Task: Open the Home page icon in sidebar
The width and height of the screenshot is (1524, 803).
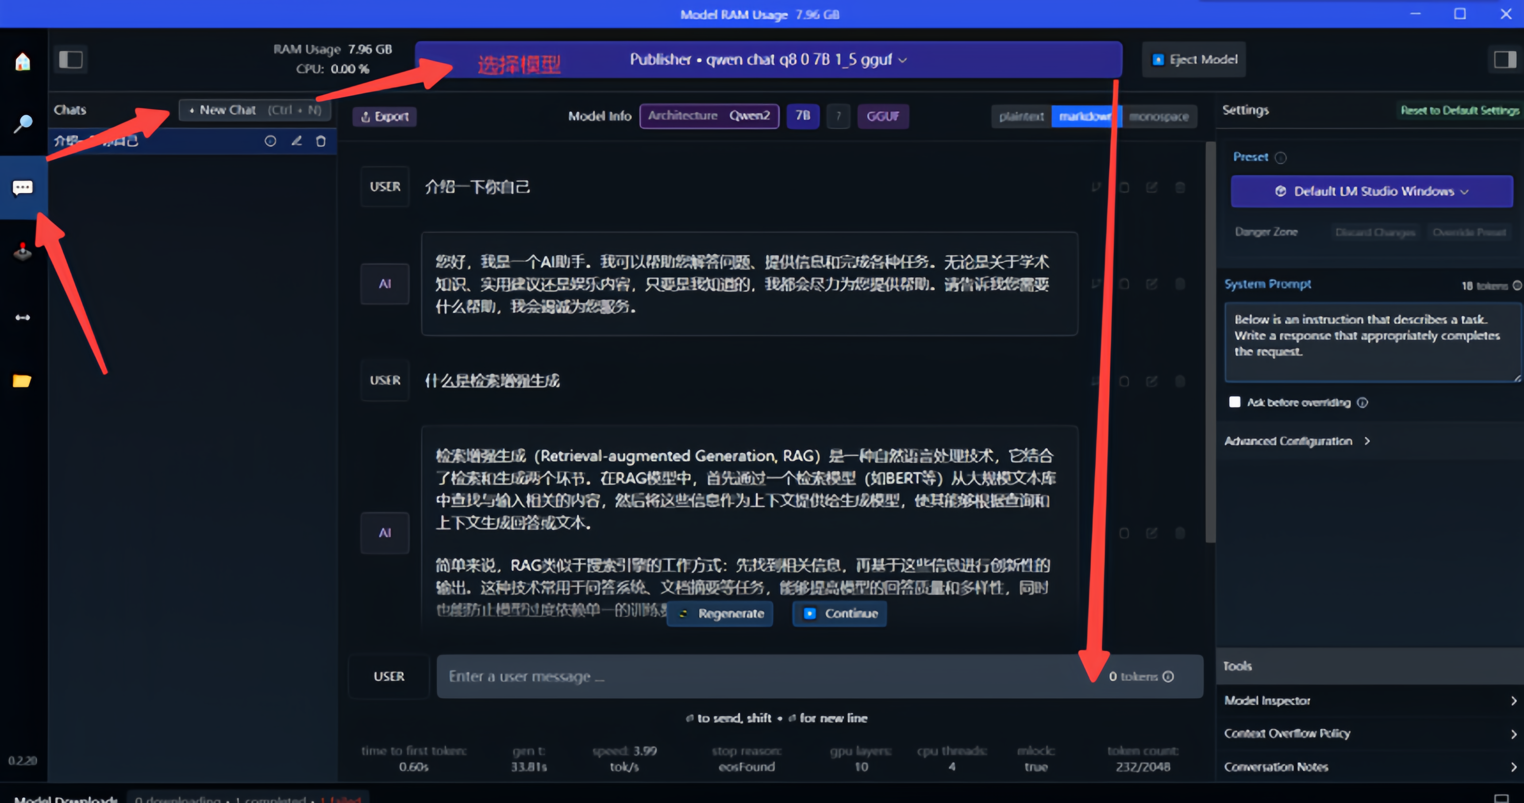Action: [x=23, y=61]
